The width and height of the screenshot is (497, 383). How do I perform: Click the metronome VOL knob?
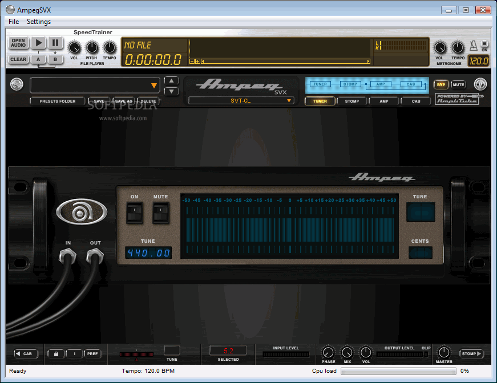(x=439, y=48)
